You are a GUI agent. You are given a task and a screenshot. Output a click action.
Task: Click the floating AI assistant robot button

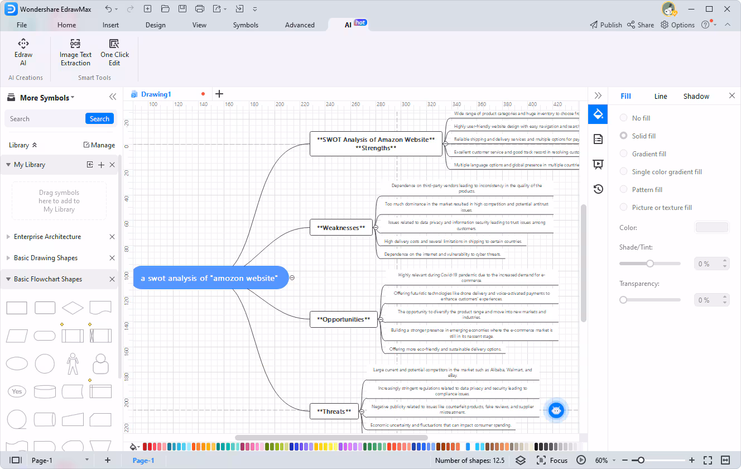coord(556,411)
